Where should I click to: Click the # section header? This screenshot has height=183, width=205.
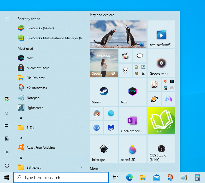pyautogui.click(x=21, y=118)
